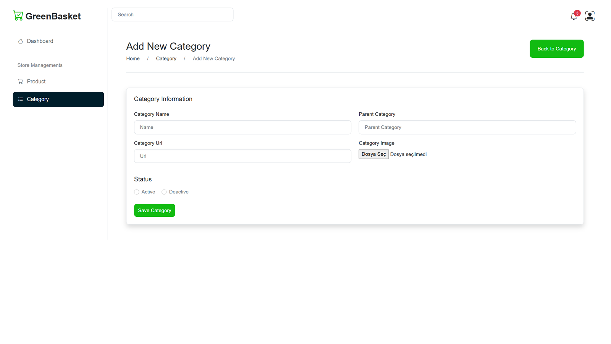Click the Dashboard home icon
Image resolution: width=611 pixels, height=344 pixels.
[x=21, y=41]
